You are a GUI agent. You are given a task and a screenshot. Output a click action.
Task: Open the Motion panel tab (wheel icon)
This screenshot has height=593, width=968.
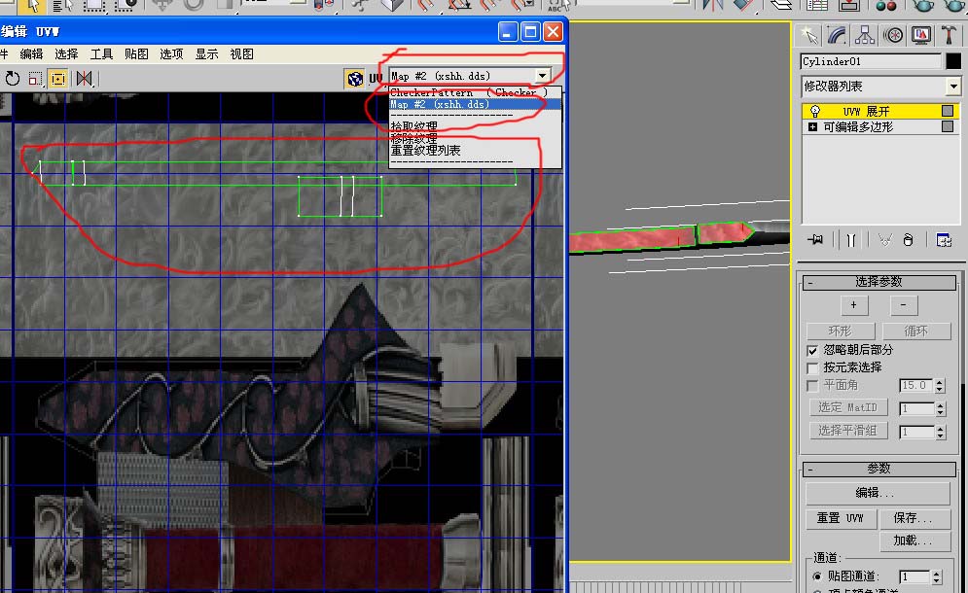pos(893,35)
